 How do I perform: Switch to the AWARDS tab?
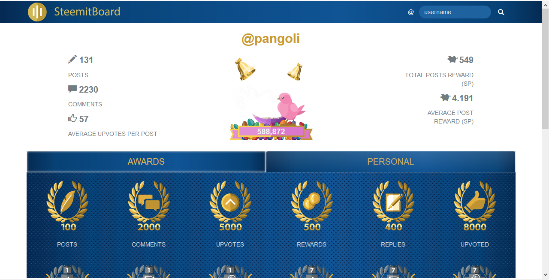pyautogui.click(x=146, y=162)
